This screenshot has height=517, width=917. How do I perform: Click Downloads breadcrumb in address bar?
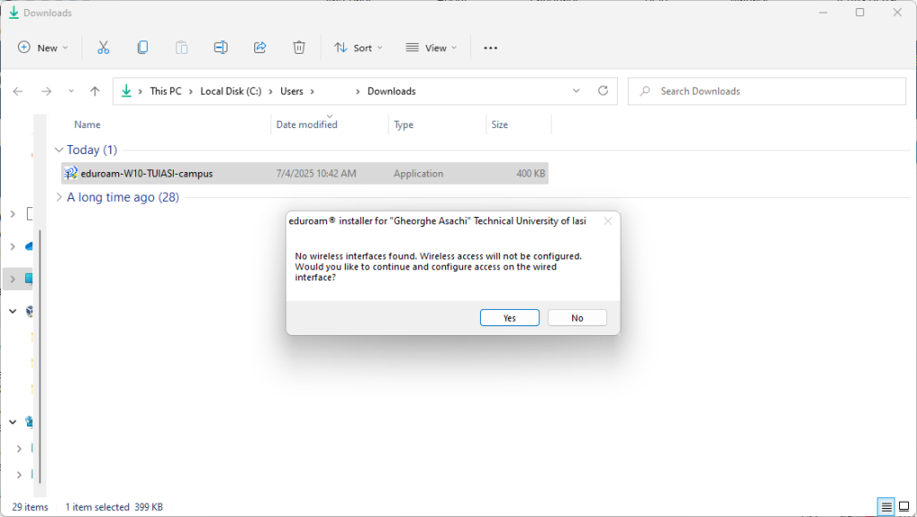click(391, 91)
